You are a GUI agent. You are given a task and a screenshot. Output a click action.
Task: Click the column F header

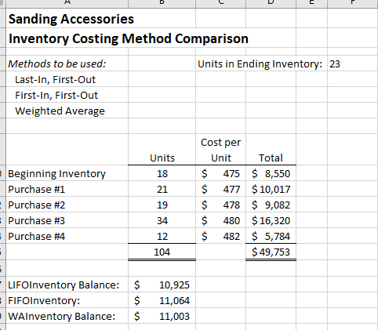click(x=353, y=3)
